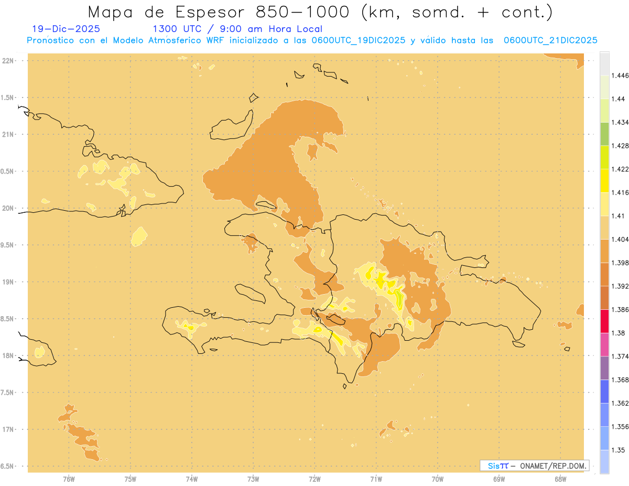The height and width of the screenshot is (486, 629).
Task: Click the 76W longitude label
Action: pos(69,479)
